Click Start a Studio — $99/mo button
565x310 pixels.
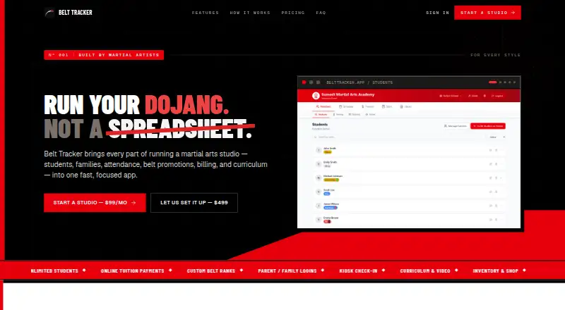tap(95, 202)
